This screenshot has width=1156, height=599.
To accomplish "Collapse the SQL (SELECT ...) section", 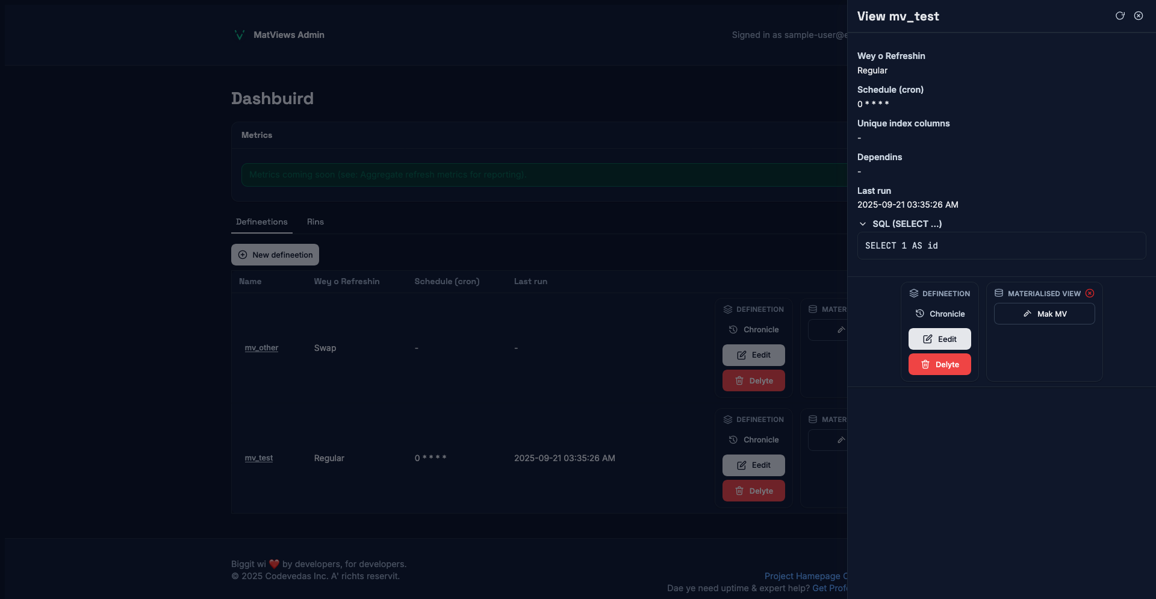I will pos(863,224).
